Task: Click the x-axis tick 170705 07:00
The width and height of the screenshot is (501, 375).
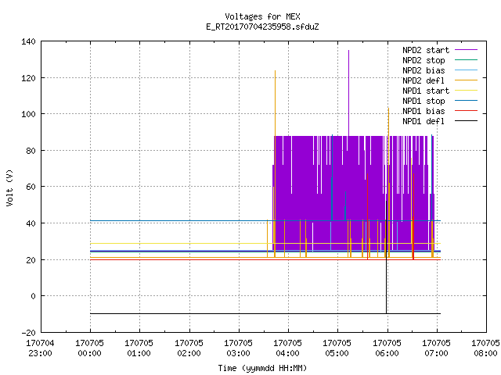Action: [x=437, y=348]
